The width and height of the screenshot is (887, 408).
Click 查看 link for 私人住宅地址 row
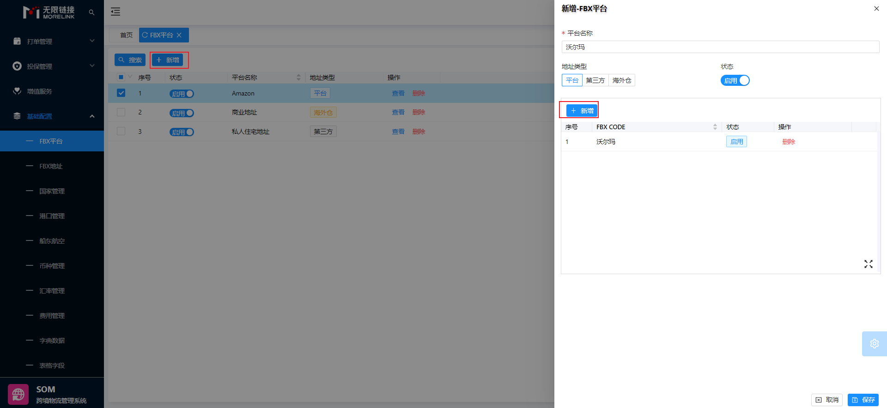(398, 132)
